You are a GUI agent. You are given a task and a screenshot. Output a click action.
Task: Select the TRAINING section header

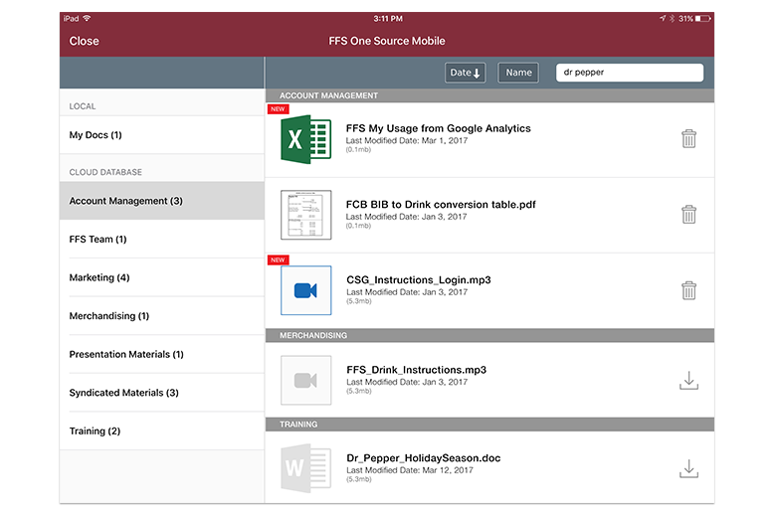(x=489, y=425)
